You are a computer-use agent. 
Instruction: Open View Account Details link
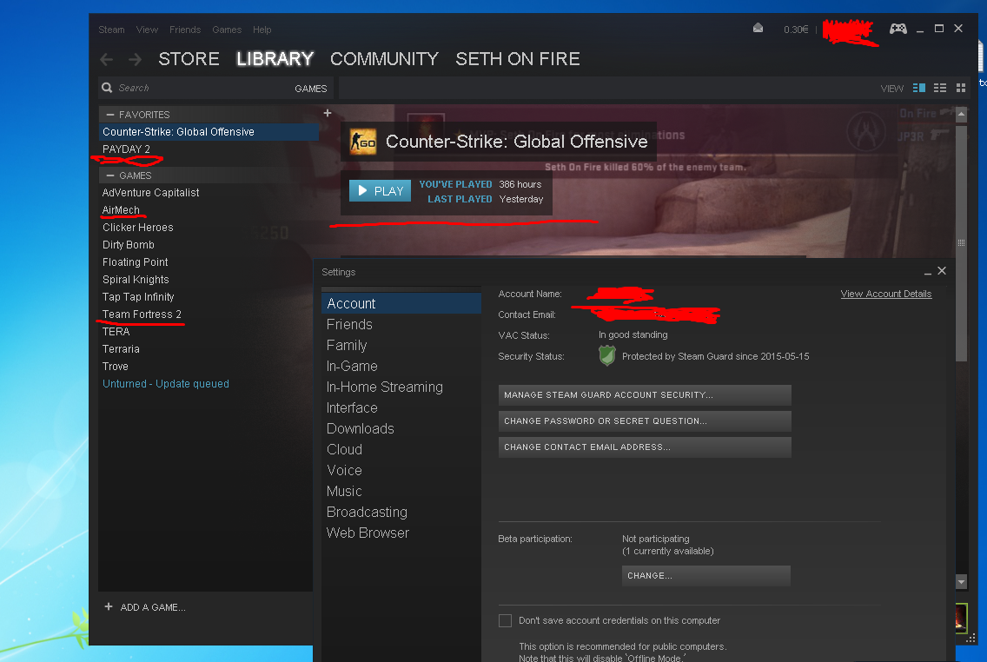tap(885, 294)
